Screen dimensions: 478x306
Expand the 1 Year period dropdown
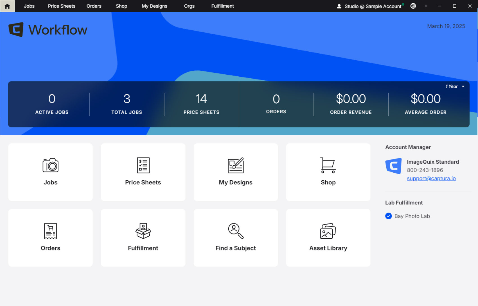click(455, 86)
